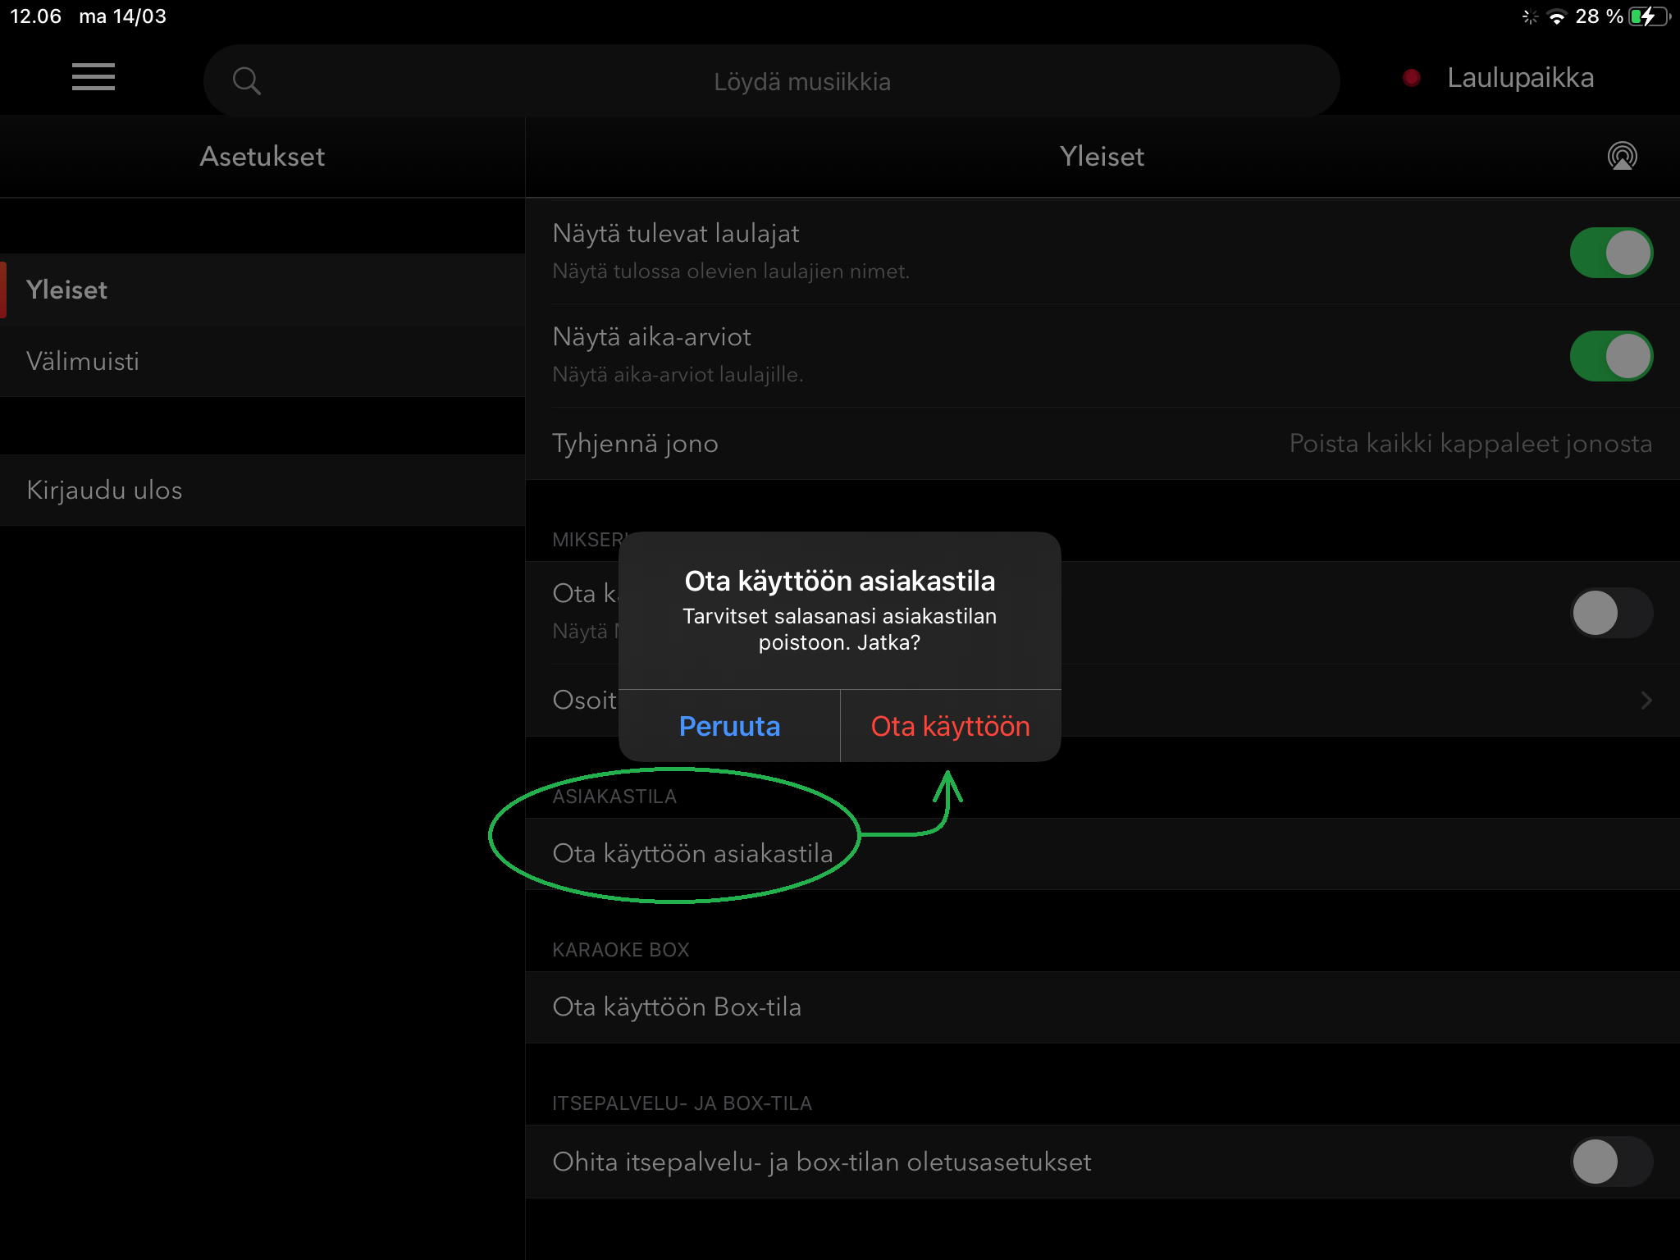Tap the ASIAKASTILA section header
The height and width of the screenshot is (1260, 1680).
(614, 797)
